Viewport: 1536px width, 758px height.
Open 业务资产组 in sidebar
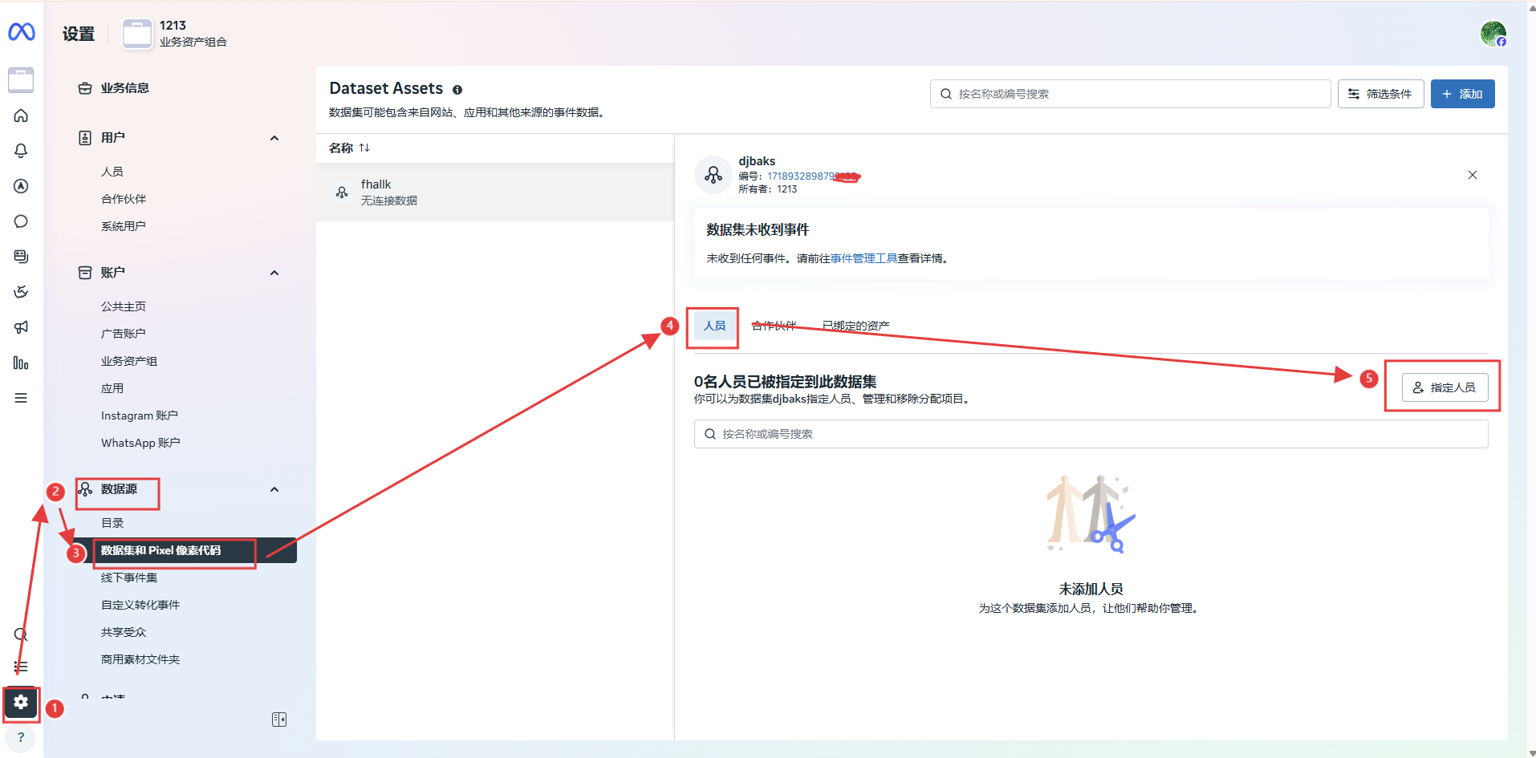pyautogui.click(x=129, y=361)
